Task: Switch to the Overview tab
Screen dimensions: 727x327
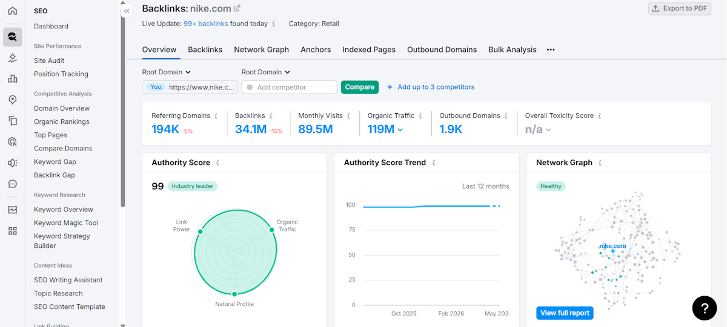Action: click(x=159, y=50)
